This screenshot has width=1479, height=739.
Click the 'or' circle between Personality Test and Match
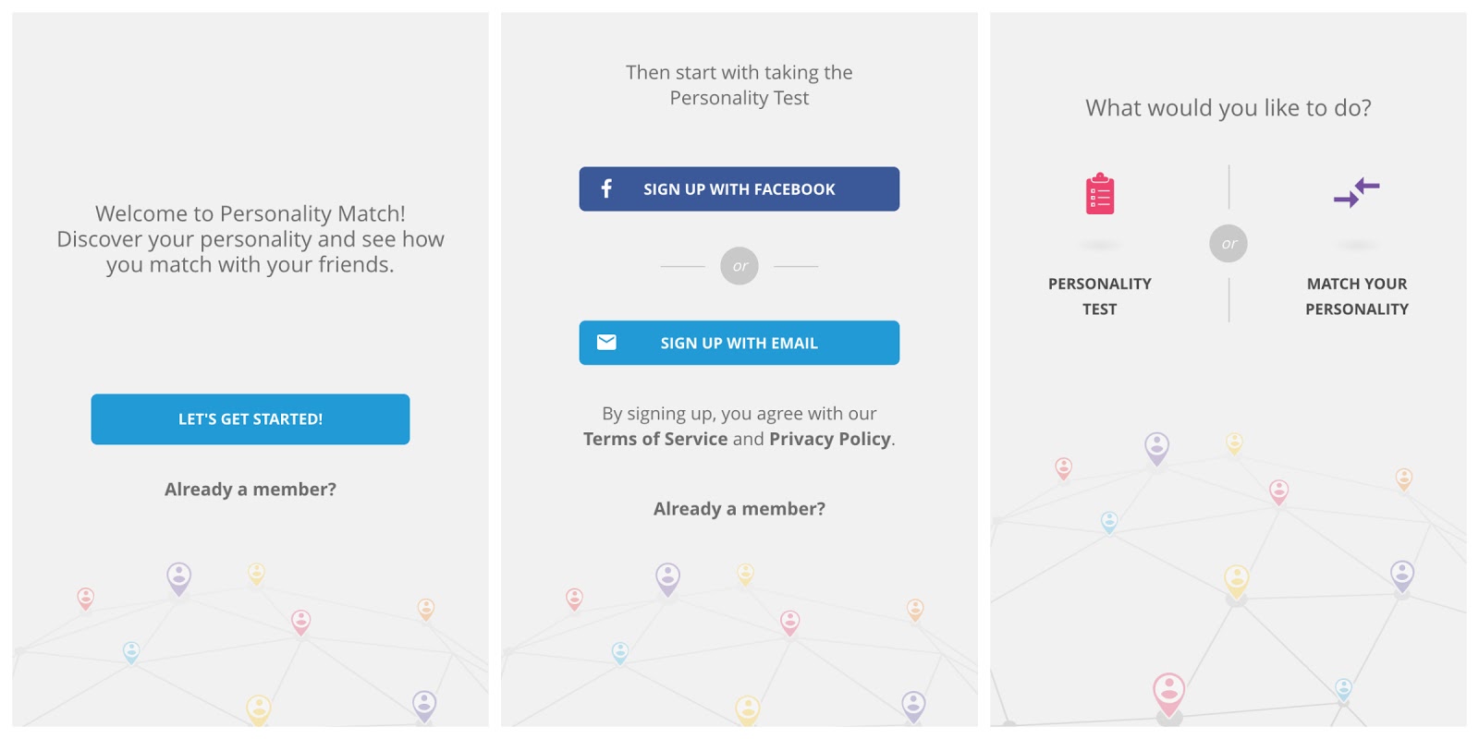(x=1228, y=244)
